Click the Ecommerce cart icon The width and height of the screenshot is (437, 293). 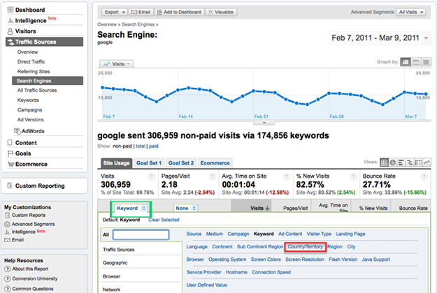(10, 164)
